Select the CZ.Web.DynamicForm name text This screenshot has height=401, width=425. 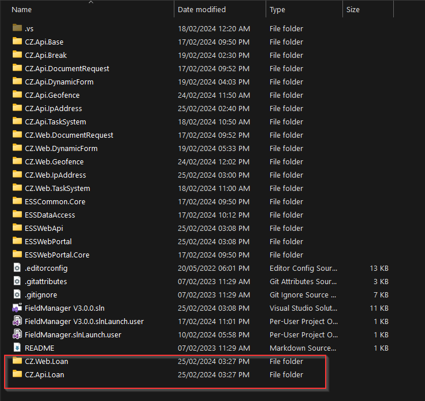pyautogui.click(x=61, y=148)
